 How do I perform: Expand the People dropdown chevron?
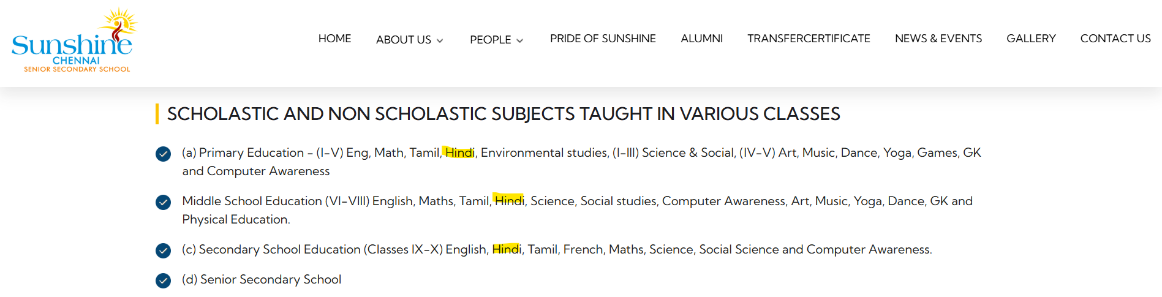tap(520, 41)
